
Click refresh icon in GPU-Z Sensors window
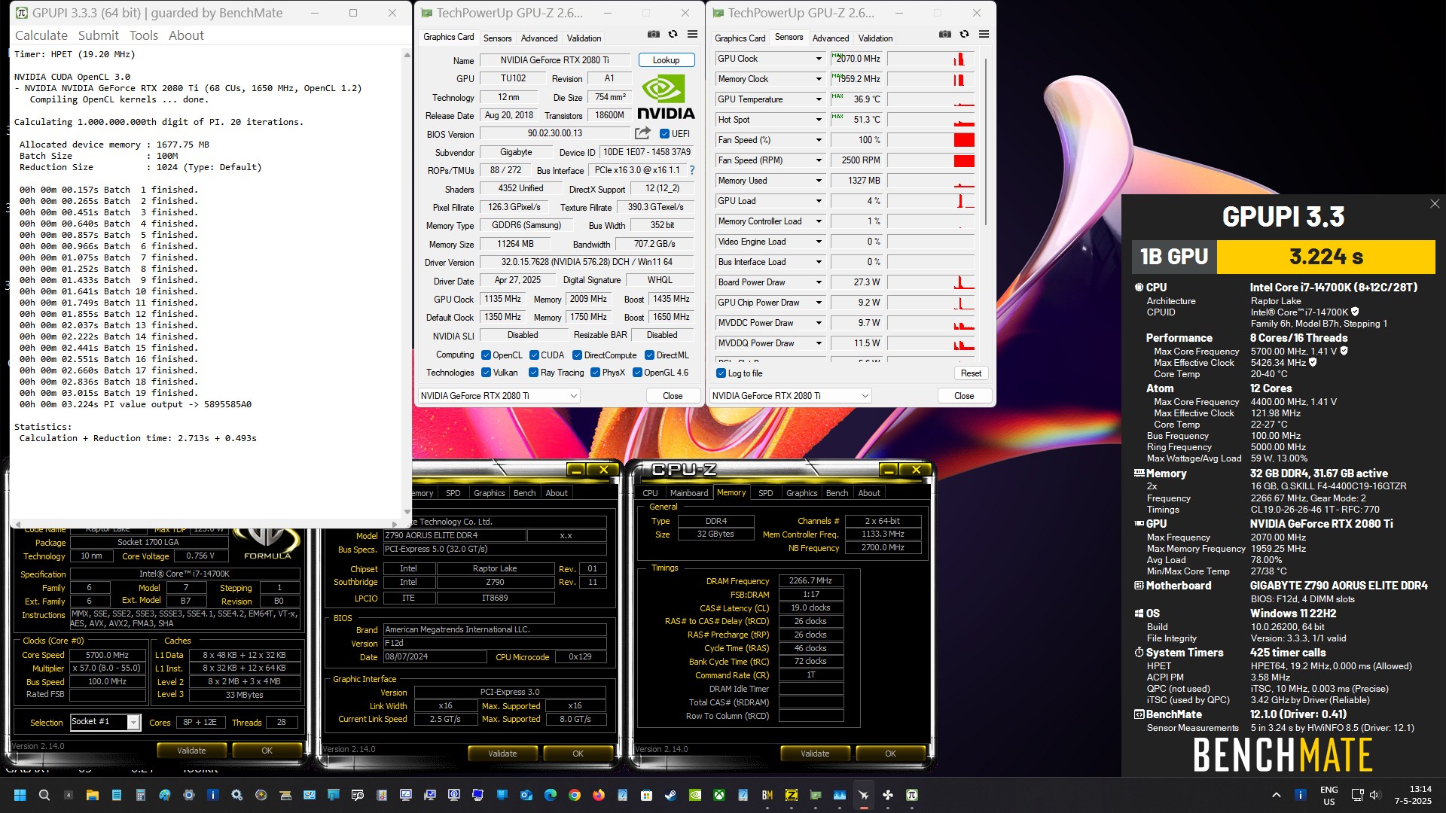tap(964, 35)
